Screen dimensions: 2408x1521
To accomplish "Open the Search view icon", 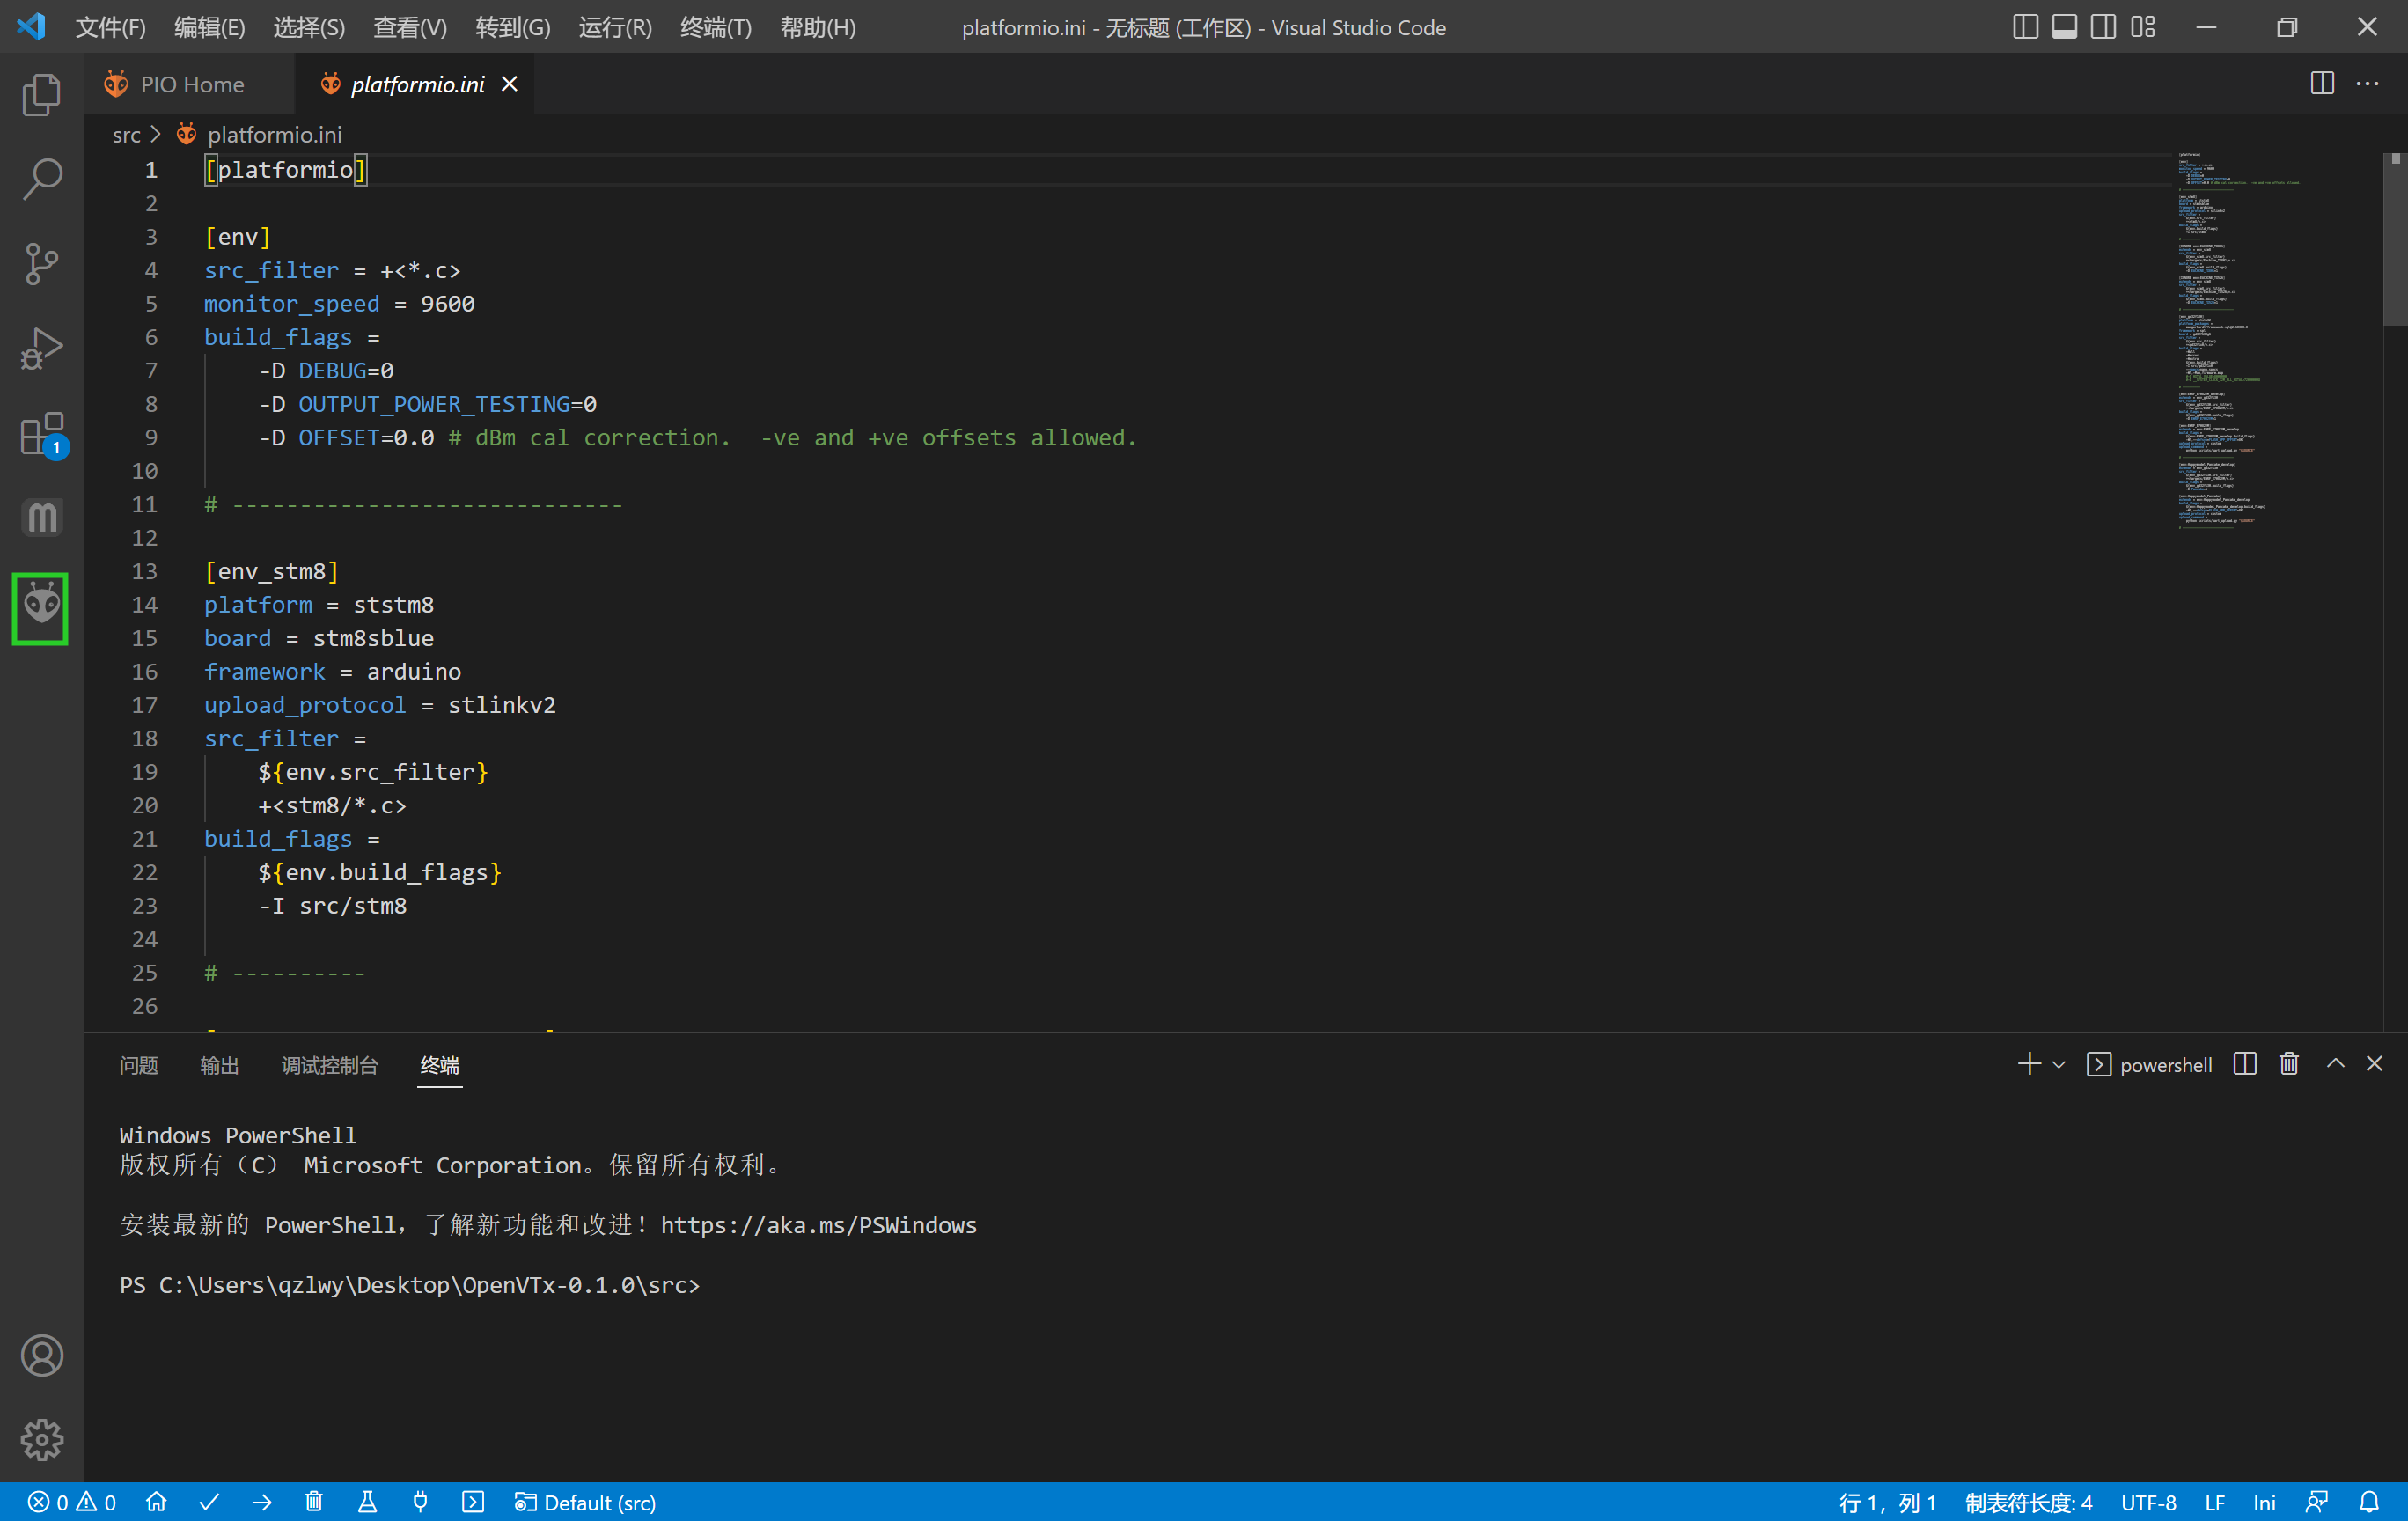I will 41,179.
